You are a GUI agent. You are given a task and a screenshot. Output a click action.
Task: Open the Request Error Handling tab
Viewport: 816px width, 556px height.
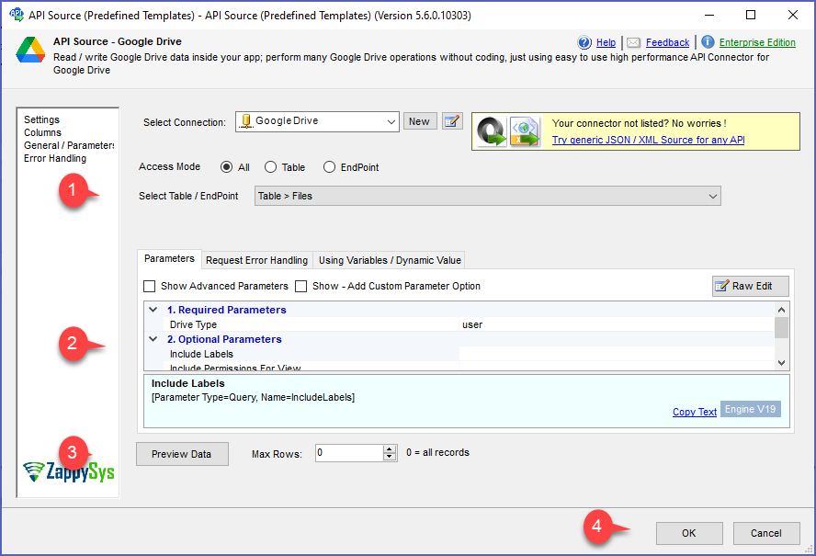pos(257,260)
